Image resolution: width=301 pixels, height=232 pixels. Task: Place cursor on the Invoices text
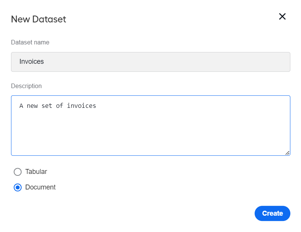click(x=32, y=62)
